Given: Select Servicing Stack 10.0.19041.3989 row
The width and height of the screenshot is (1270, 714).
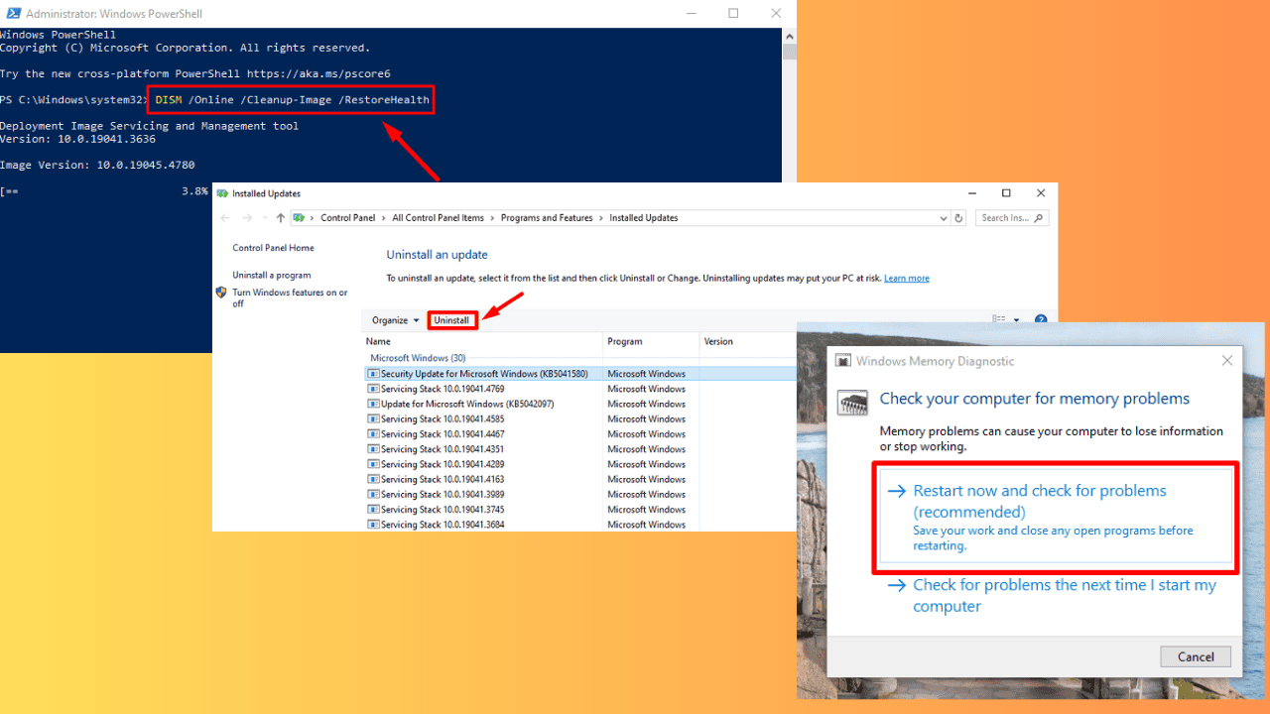Looking at the screenshot, I should click(580, 494).
